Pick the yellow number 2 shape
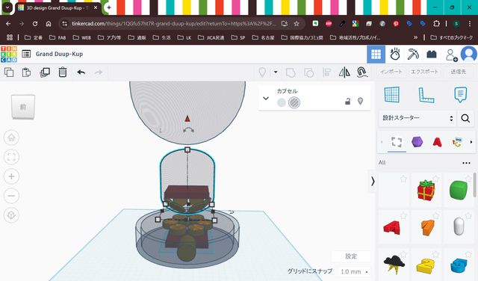Viewport: 478px width, 281px height. (426, 266)
